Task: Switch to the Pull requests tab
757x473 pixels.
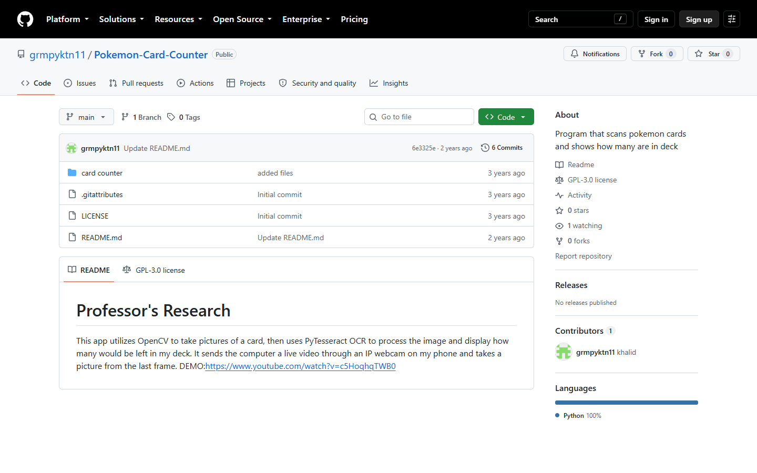Action: [136, 83]
